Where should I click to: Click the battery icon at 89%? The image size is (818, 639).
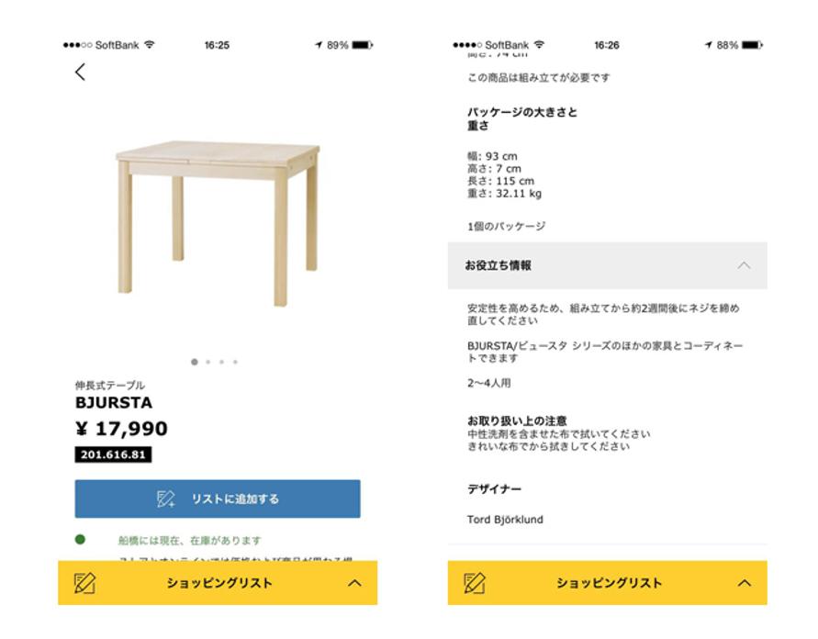tap(364, 45)
